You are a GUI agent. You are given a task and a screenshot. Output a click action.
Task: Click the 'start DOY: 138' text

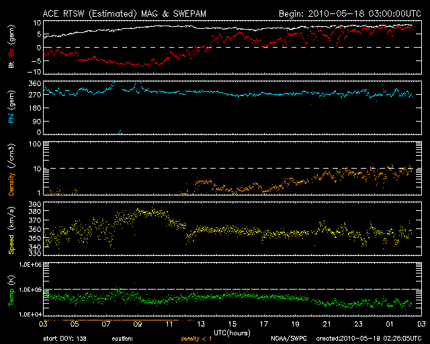point(64,339)
